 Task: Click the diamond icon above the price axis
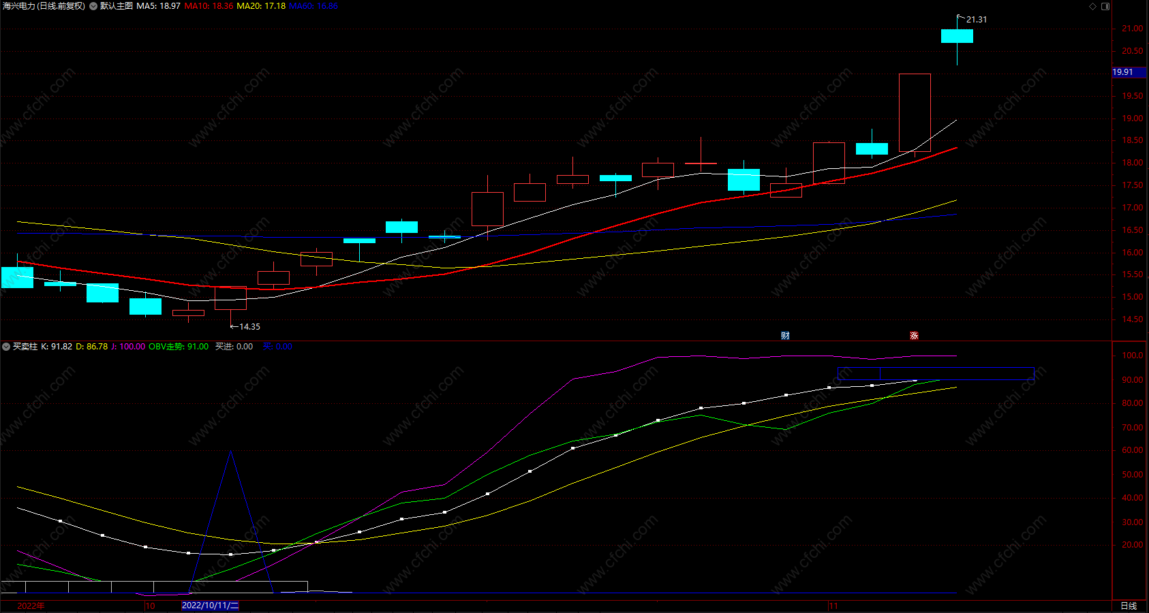(1092, 6)
